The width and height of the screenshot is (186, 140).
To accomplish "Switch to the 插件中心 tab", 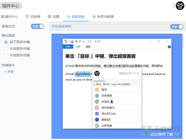I will pyautogui.click(x=10, y=17).
